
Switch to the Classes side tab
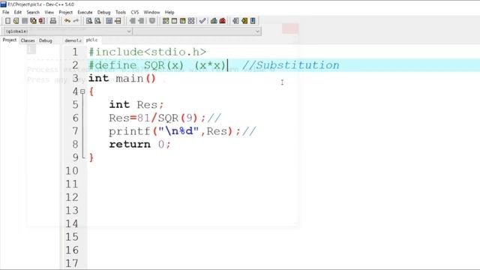(28, 40)
